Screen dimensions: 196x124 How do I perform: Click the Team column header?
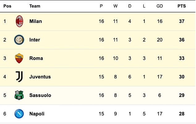(35, 6)
